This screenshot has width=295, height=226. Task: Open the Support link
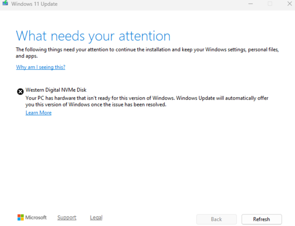click(67, 217)
